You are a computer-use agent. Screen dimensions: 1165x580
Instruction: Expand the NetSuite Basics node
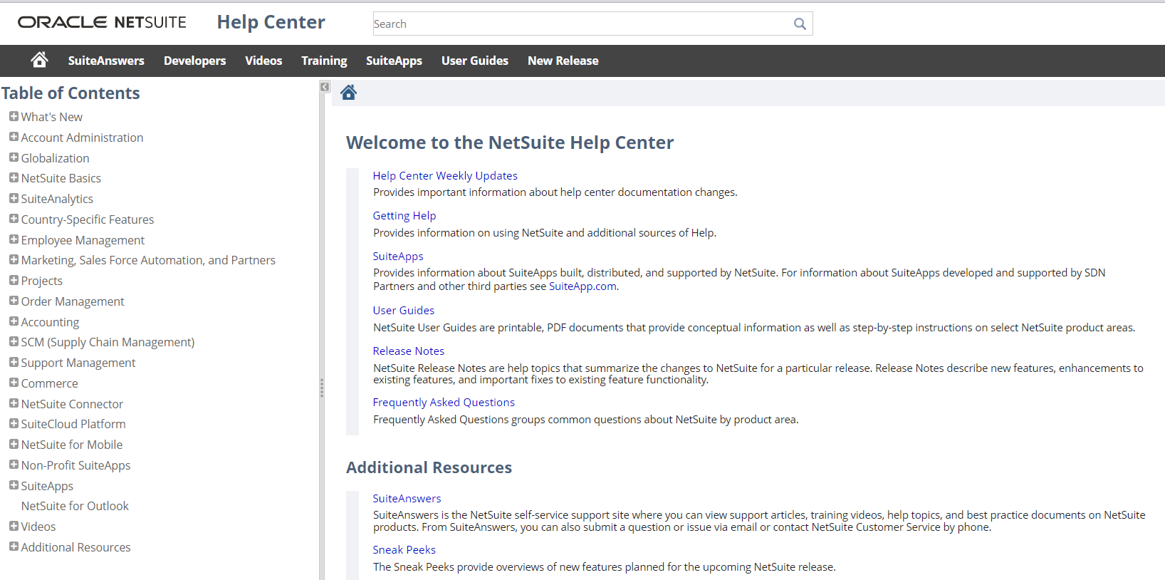(x=14, y=177)
